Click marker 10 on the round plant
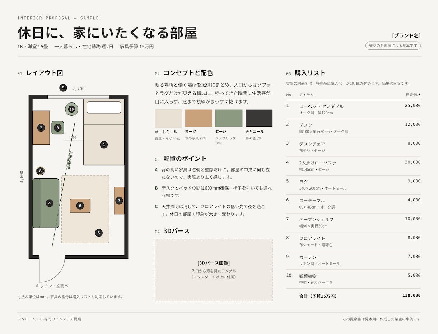The image size is (438, 334). tap(71, 109)
